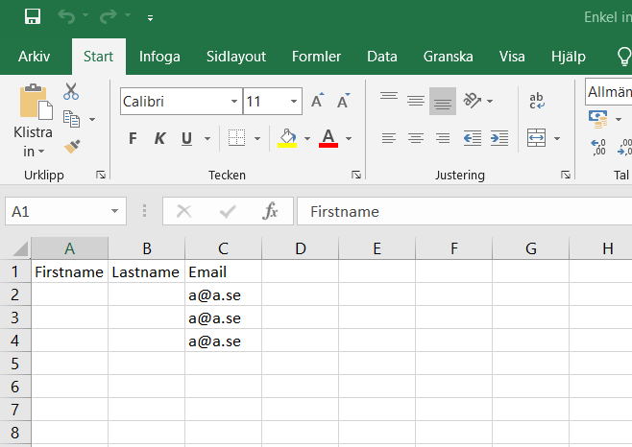The width and height of the screenshot is (632, 447).
Task: Click the Orientation text rotation icon
Action: click(473, 101)
